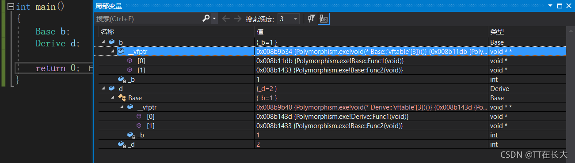Click the cube icon of d's __vfptr
This screenshot has height=163, width=575.
click(130, 107)
